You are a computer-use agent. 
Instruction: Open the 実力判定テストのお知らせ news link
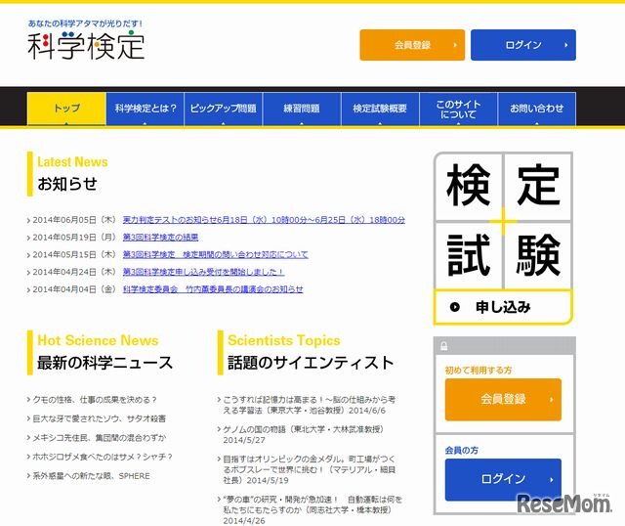[x=264, y=220]
